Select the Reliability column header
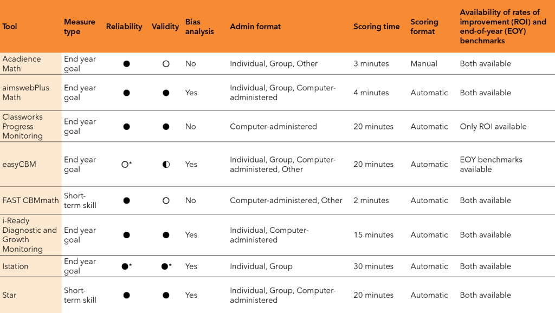Viewport: 555px width, 313px height. pos(124,27)
